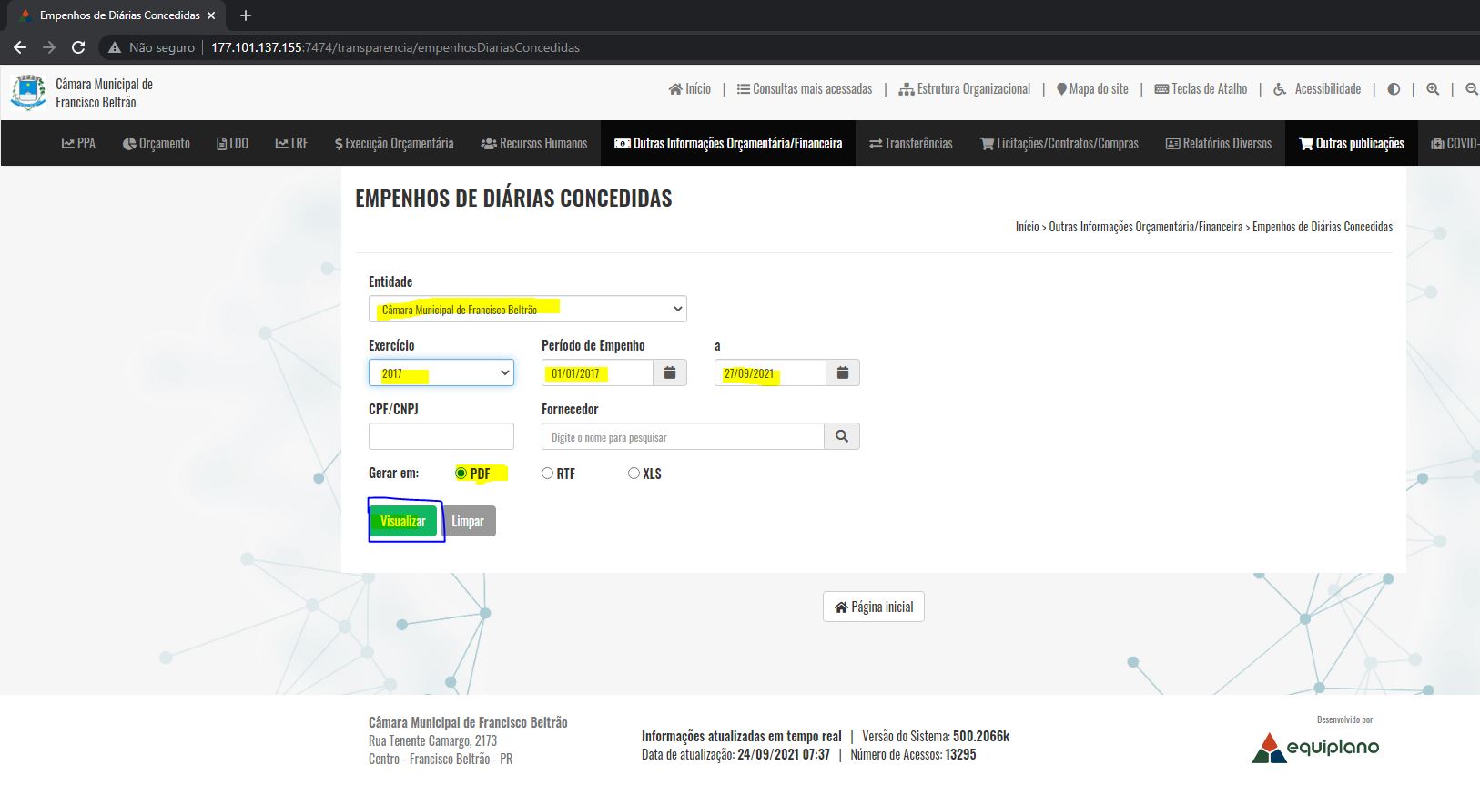The image size is (1480, 806).
Task: Open the Execução Orçamentária menu
Action: click(394, 143)
